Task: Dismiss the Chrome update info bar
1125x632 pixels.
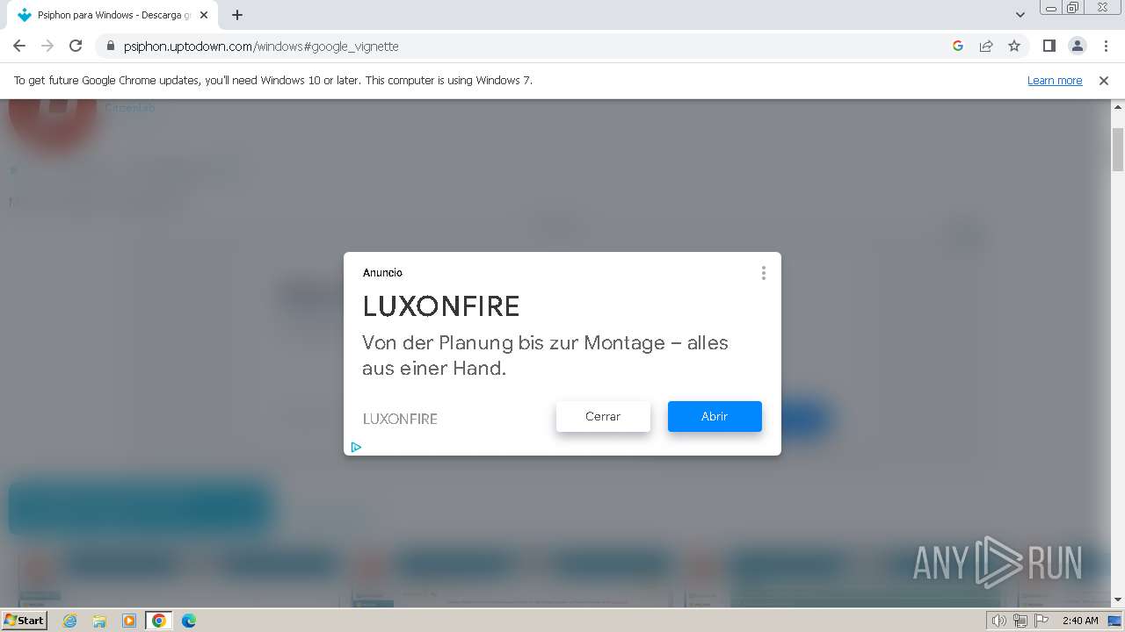Action: 1104,80
